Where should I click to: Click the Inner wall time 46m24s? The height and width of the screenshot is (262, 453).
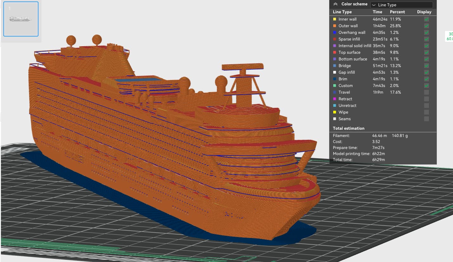tap(380, 19)
